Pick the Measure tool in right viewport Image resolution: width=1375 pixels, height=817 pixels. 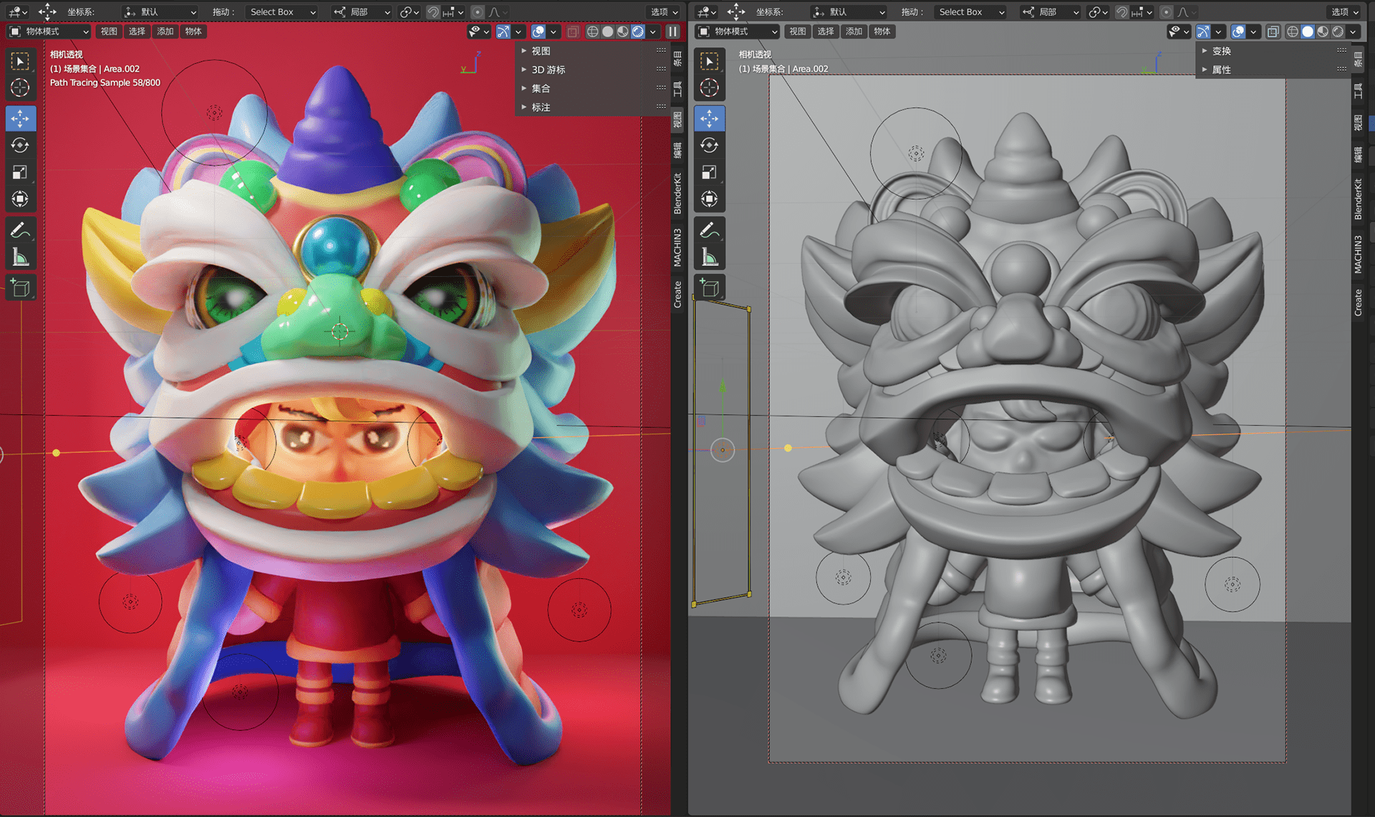[x=709, y=257]
